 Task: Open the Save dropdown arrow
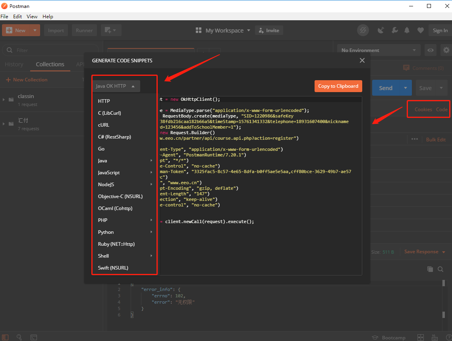pyautogui.click(x=441, y=88)
